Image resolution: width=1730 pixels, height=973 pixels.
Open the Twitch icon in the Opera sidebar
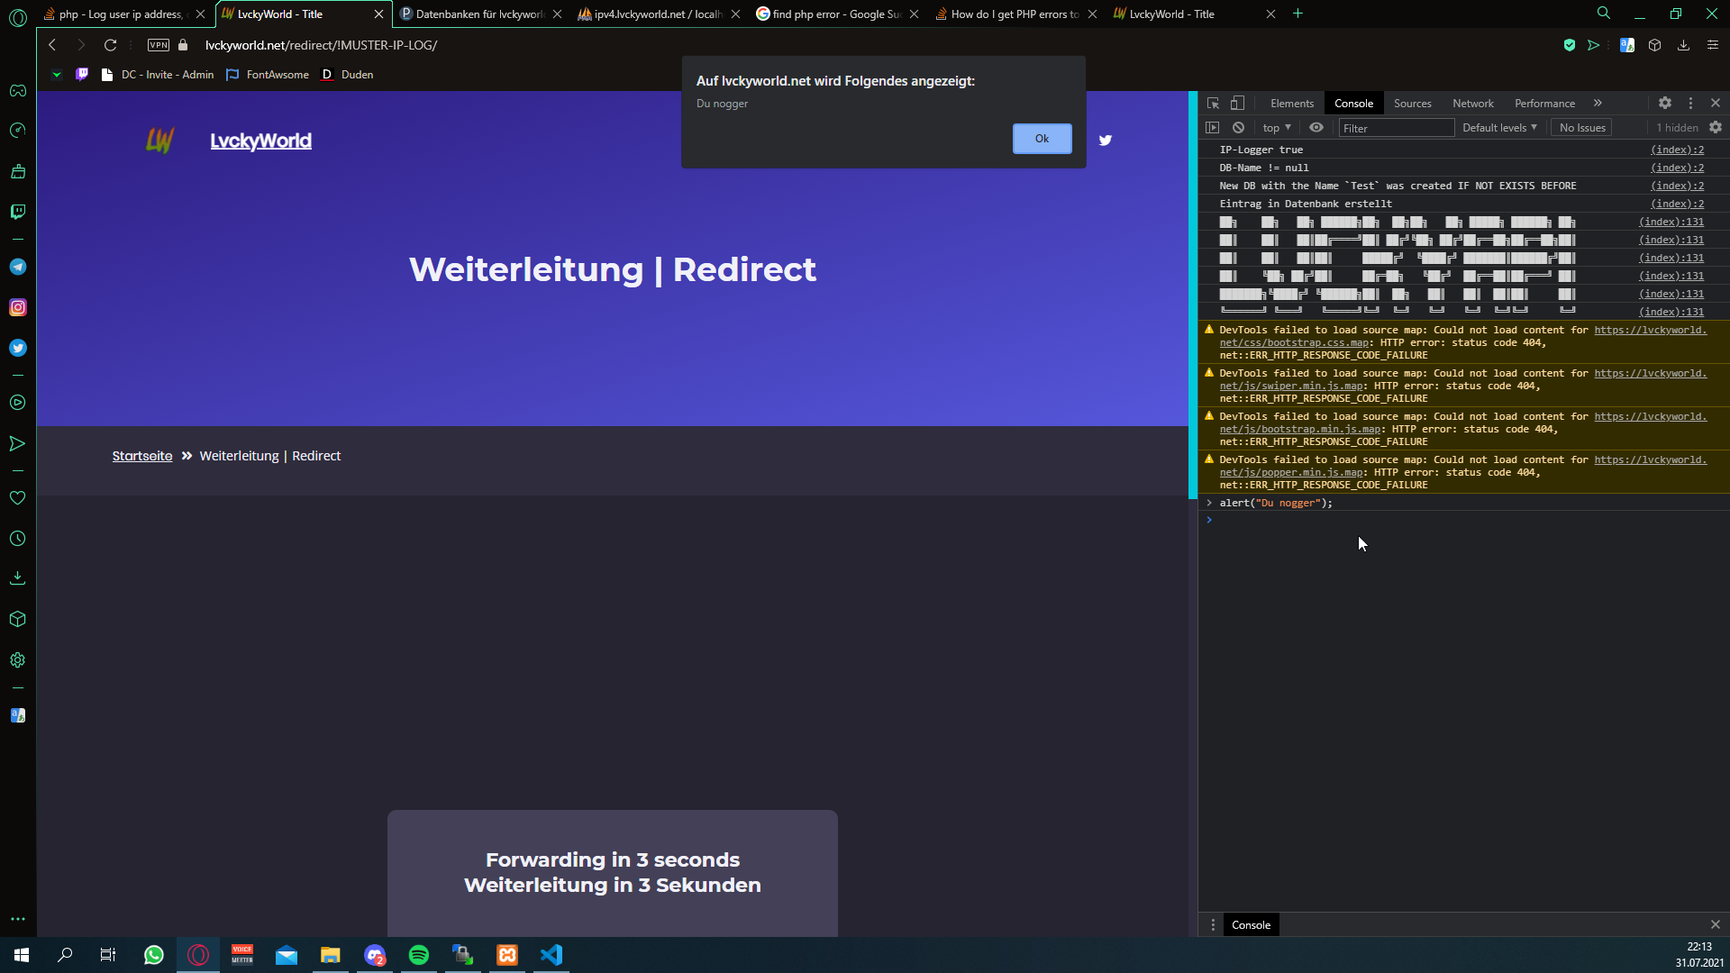tap(18, 212)
